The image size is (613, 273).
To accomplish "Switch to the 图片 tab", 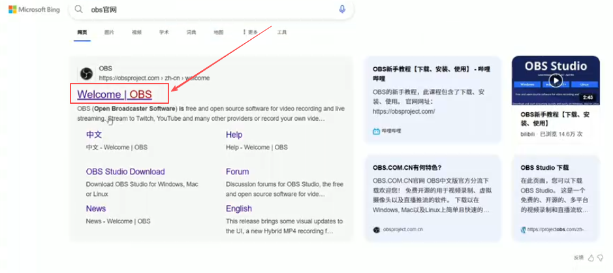I will pos(110,33).
